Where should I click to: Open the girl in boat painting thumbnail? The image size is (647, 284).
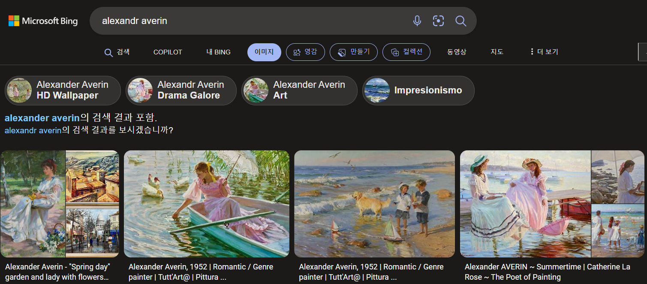pyautogui.click(x=207, y=204)
